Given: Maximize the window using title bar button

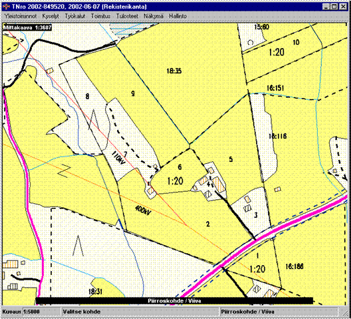Looking at the screenshot, I should point(334,7).
